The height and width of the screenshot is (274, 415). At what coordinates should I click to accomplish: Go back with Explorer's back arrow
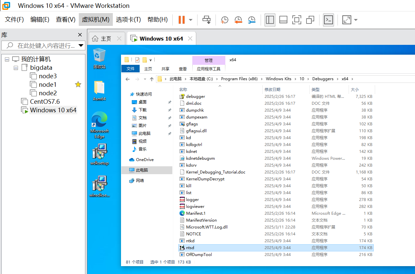click(x=128, y=79)
